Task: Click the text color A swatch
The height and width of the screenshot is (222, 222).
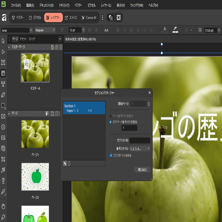Action: pyautogui.click(x=165, y=30)
